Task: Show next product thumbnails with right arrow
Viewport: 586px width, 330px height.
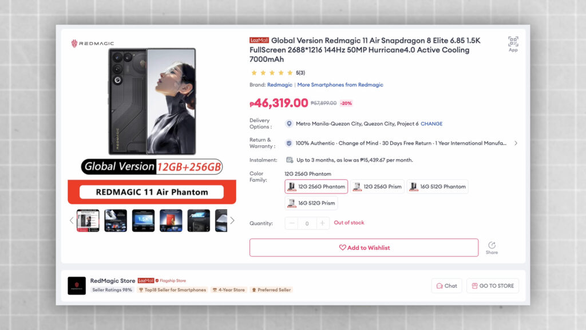Action: click(x=232, y=221)
